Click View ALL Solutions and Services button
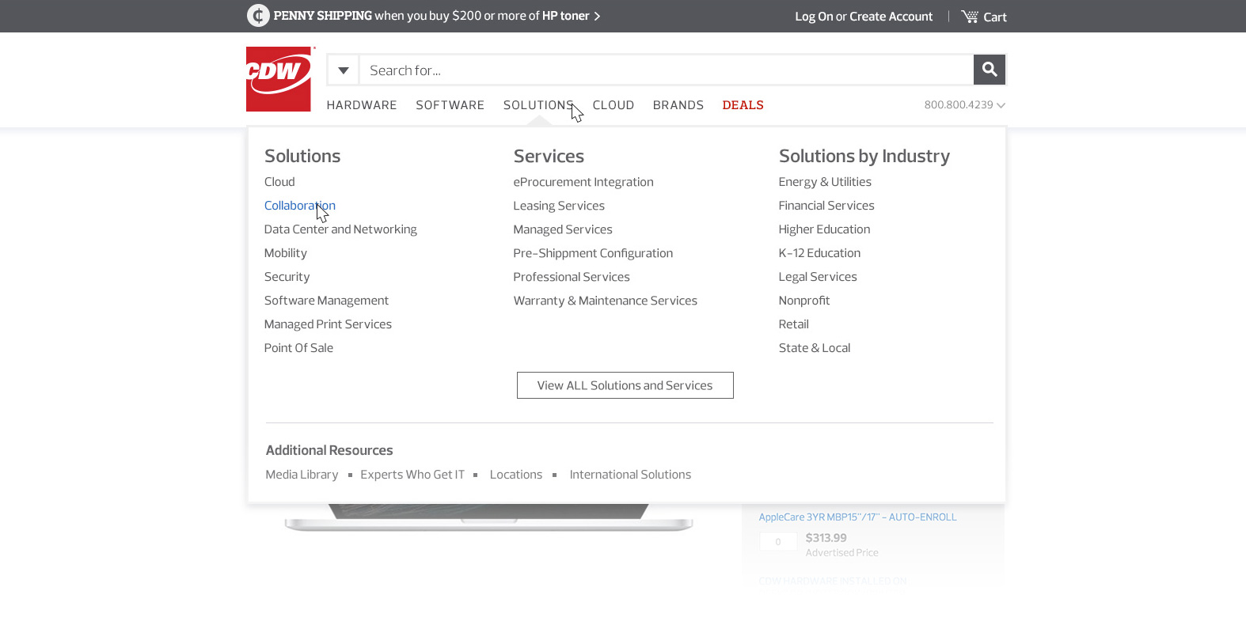 625,385
